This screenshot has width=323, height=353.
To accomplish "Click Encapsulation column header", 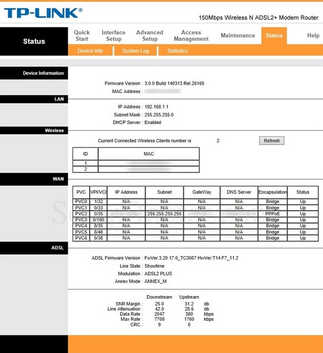I will (x=273, y=192).
